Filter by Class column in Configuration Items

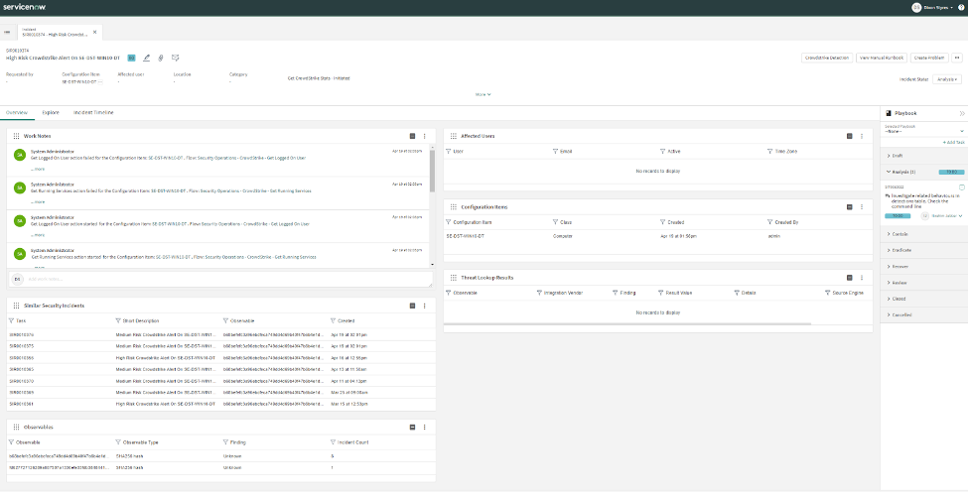coord(556,222)
